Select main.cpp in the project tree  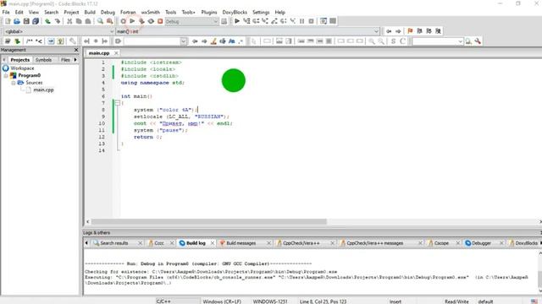click(x=43, y=90)
